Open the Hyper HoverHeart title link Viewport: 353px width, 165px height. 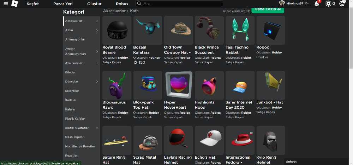175,105
